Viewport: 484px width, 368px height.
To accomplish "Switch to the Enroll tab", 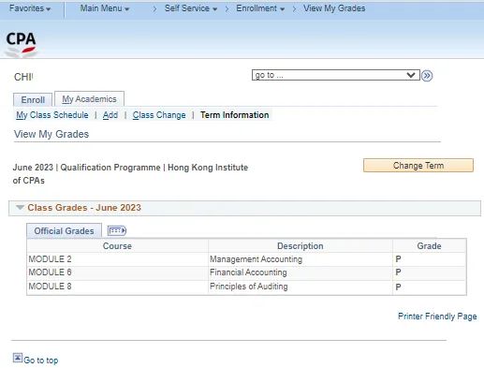I will click(33, 100).
